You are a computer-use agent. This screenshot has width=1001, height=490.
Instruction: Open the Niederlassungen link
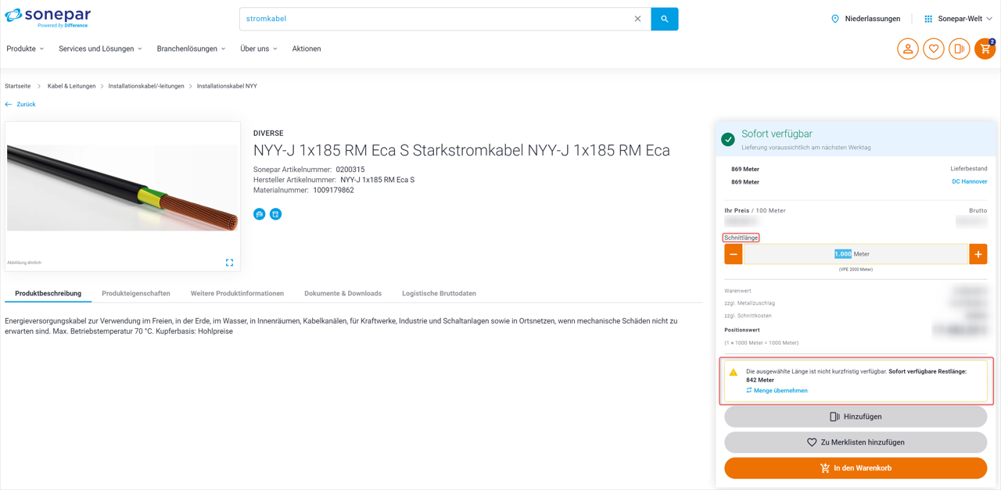click(873, 19)
